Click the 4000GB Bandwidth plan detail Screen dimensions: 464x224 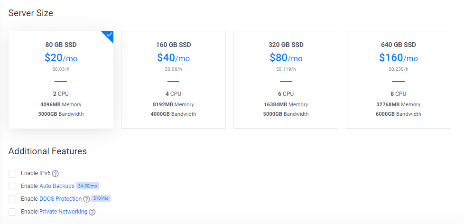point(174,114)
